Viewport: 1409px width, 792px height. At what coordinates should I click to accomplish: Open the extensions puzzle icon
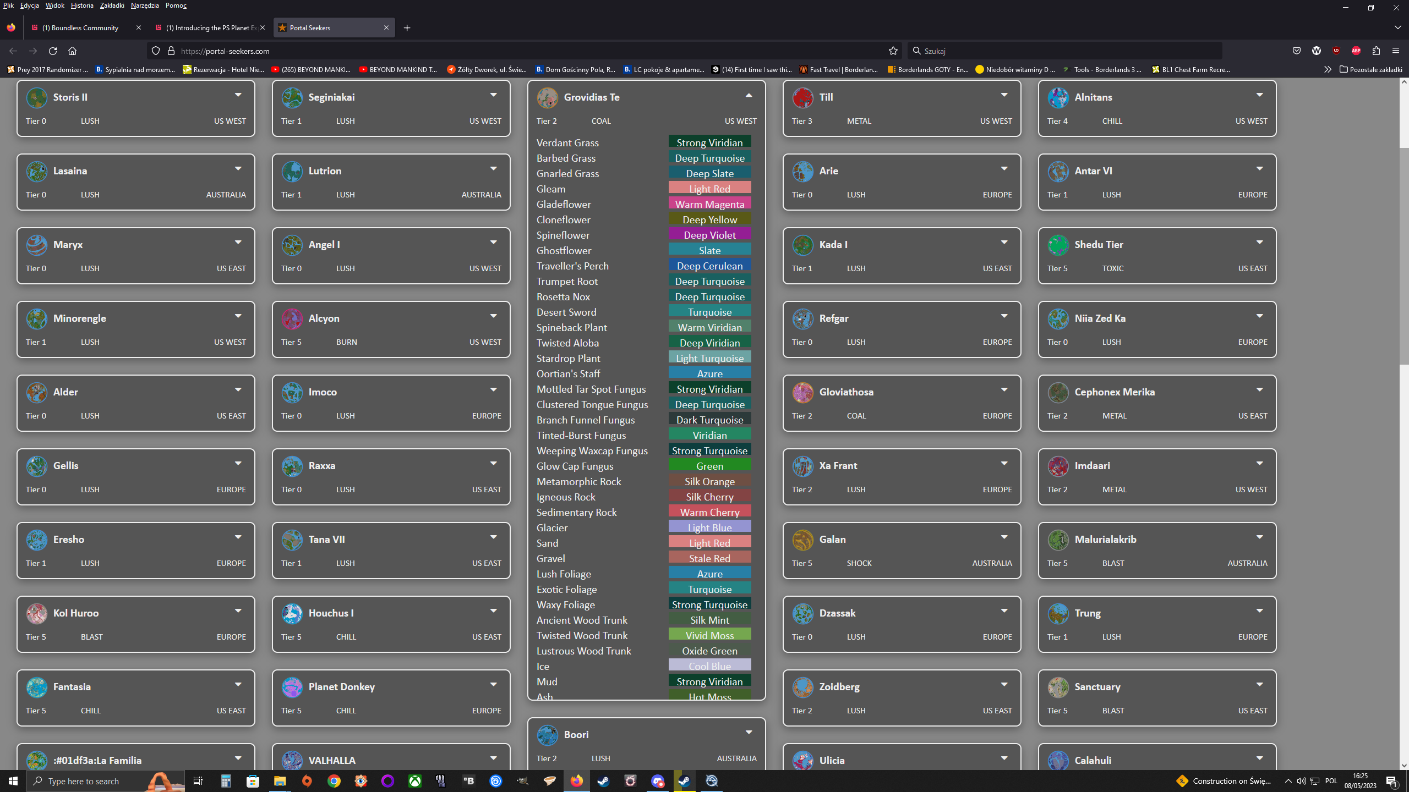coord(1376,51)
